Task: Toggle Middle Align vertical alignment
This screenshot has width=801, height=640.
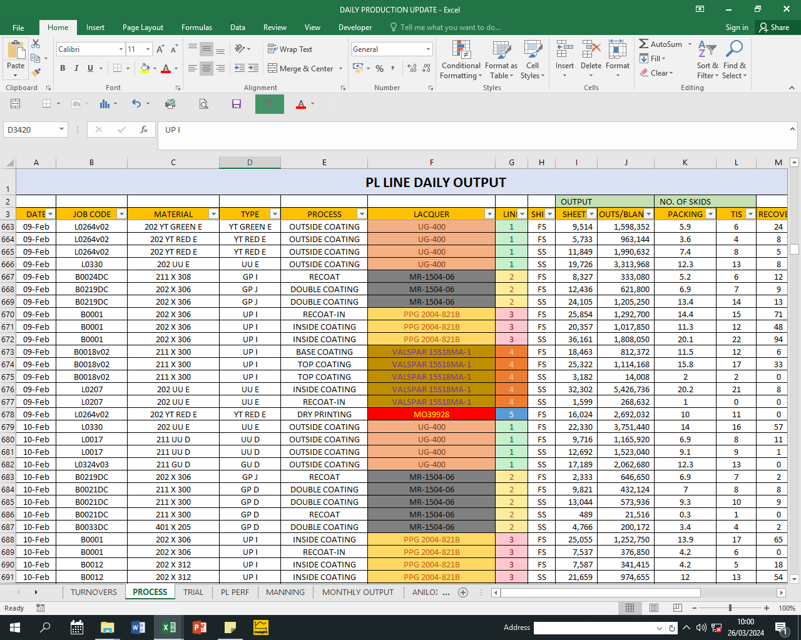Action: point(207,49)
